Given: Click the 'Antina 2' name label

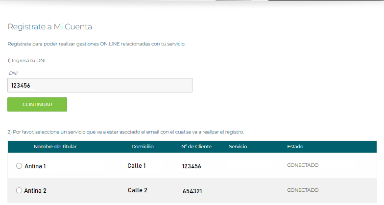Looking at the screenshot, I should pos(35,191).
